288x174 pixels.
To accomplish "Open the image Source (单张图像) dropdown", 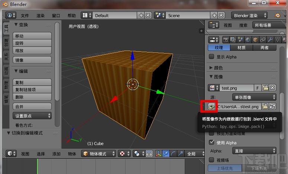I will 254,97.
